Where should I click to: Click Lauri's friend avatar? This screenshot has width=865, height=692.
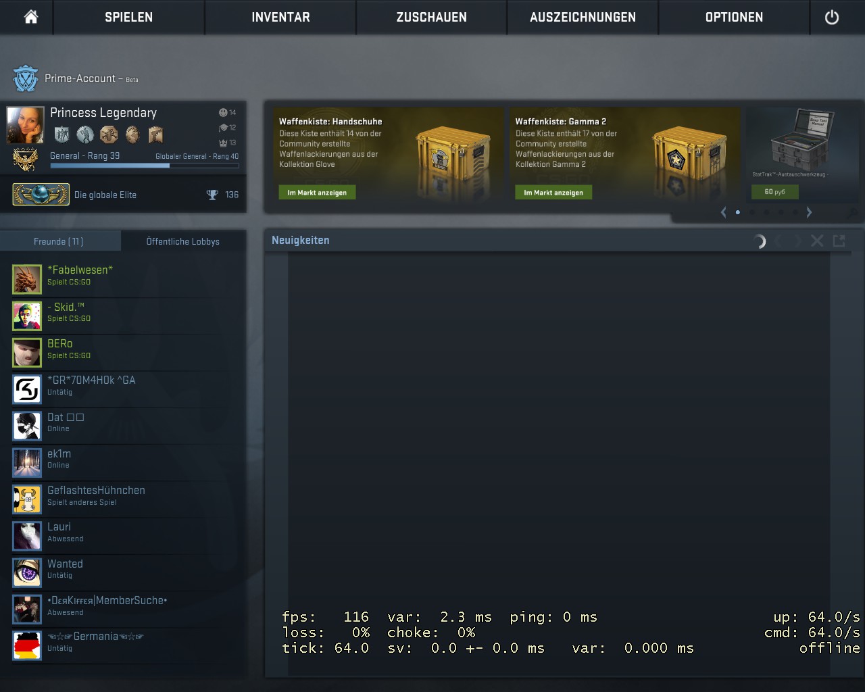pos(27,535)
